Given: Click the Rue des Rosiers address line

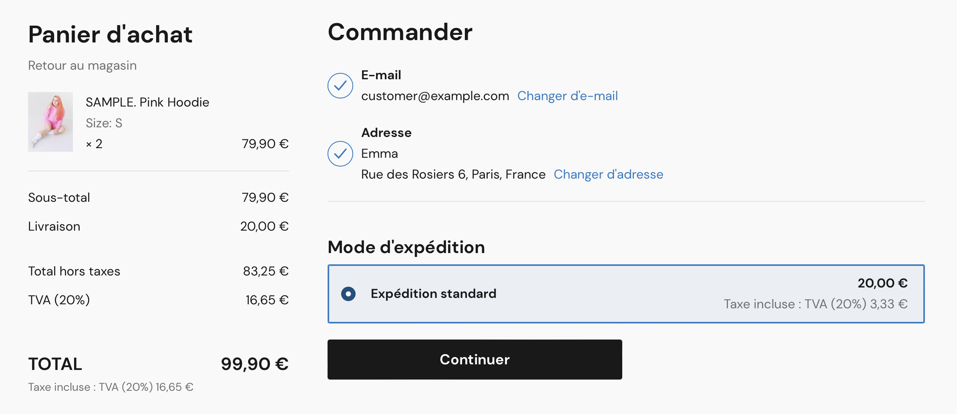Looking at the screenshot, I should point(453,174).
